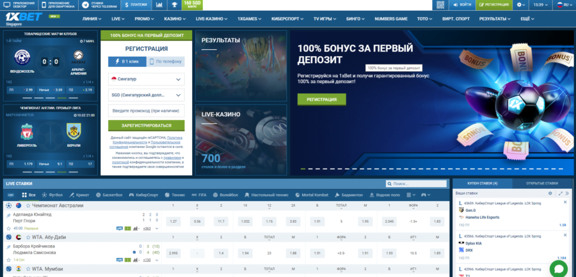Click the trophy icon in top bar

174,4
